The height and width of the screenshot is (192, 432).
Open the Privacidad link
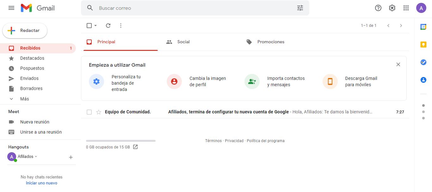[234, 141]
